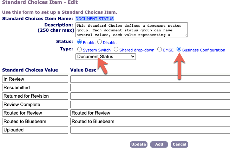Click the Uploaded value field
Image resolution: width=230 pixels, height=154 pixels.
(35, 130)
